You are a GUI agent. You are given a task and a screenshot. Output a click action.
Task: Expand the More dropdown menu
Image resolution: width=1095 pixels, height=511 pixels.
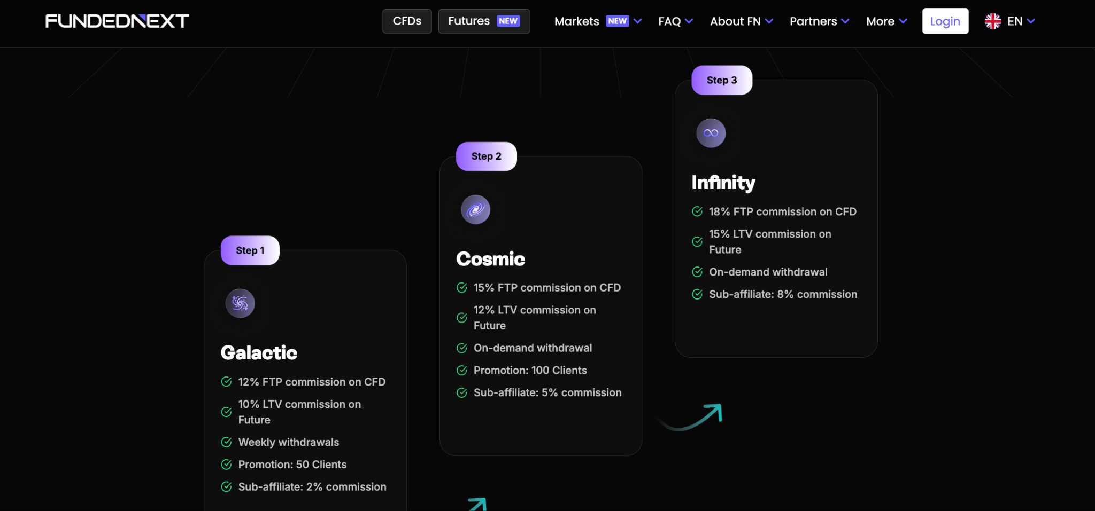point(886,21)
